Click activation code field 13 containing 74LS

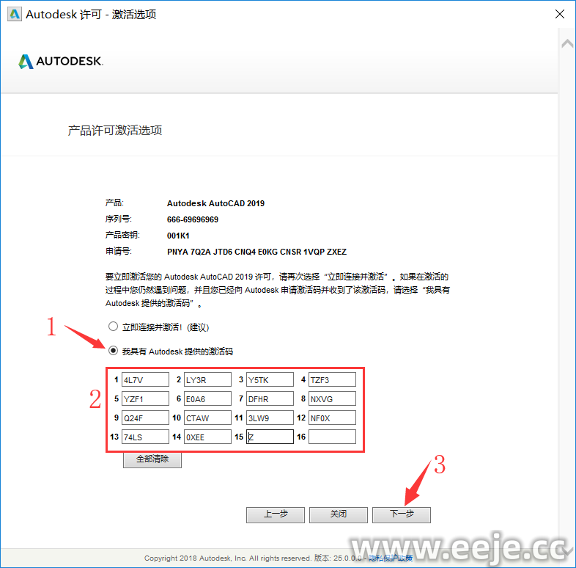(x=145, y=437)
